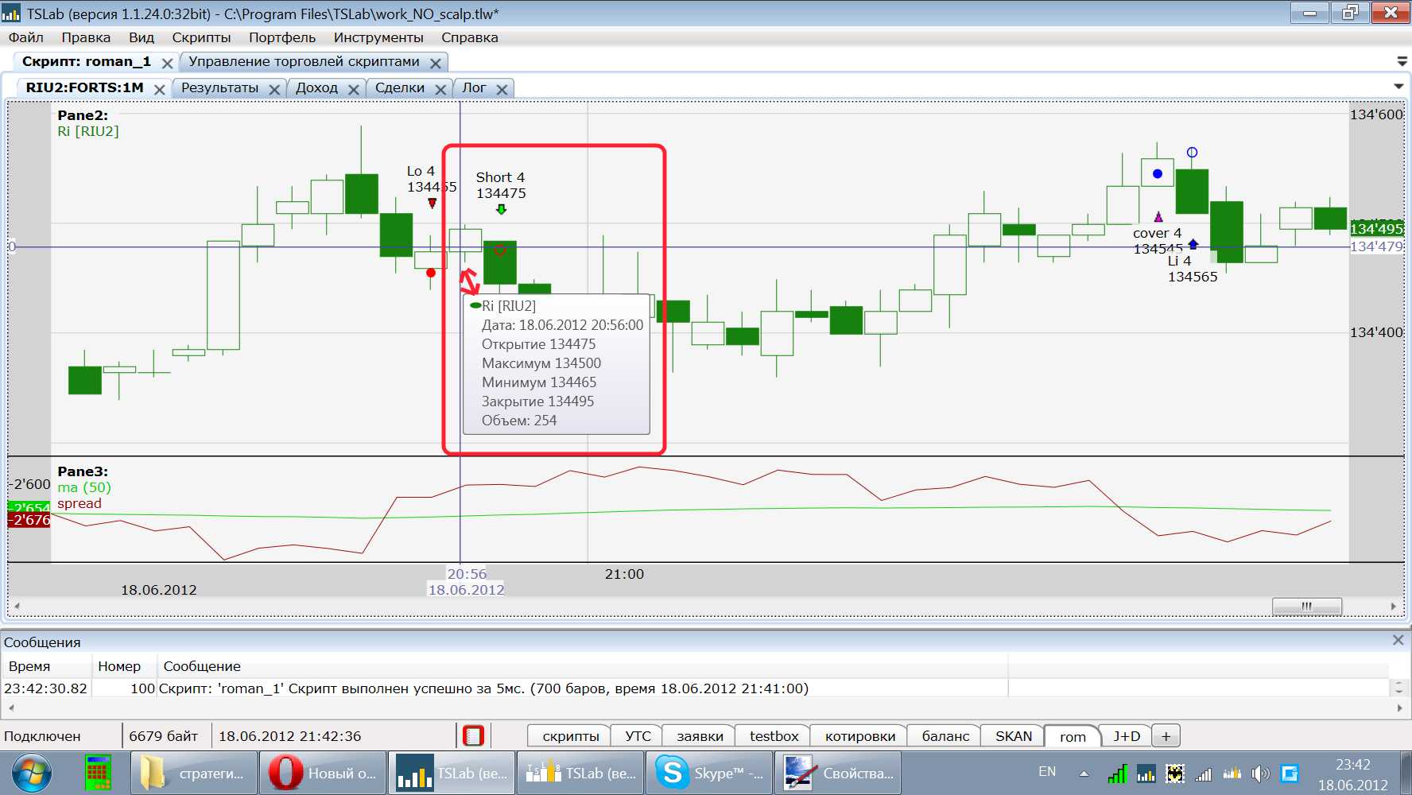Open the УТС workspace tab

[638, 736]
